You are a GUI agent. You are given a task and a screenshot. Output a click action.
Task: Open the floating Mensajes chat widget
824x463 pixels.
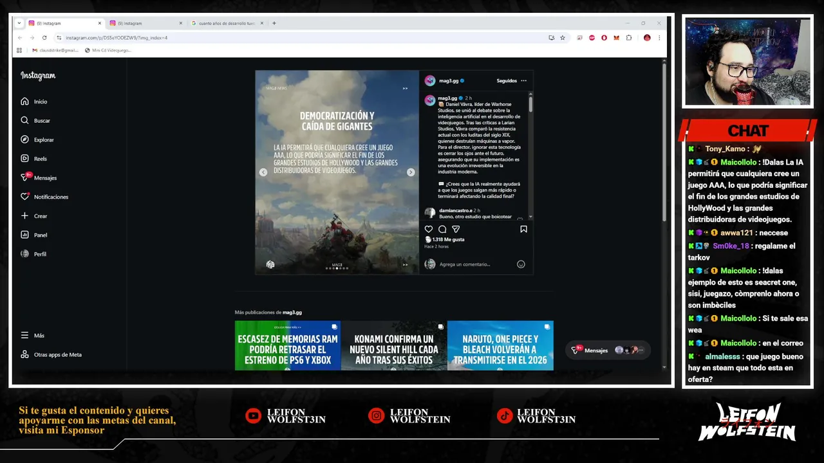(606, 350)
